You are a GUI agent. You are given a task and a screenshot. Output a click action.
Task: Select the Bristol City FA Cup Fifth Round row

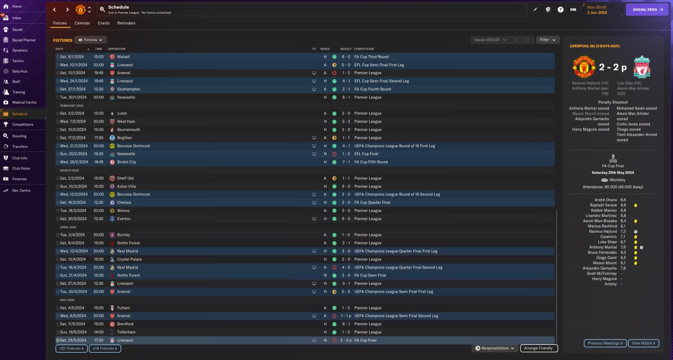coord(304,162)
